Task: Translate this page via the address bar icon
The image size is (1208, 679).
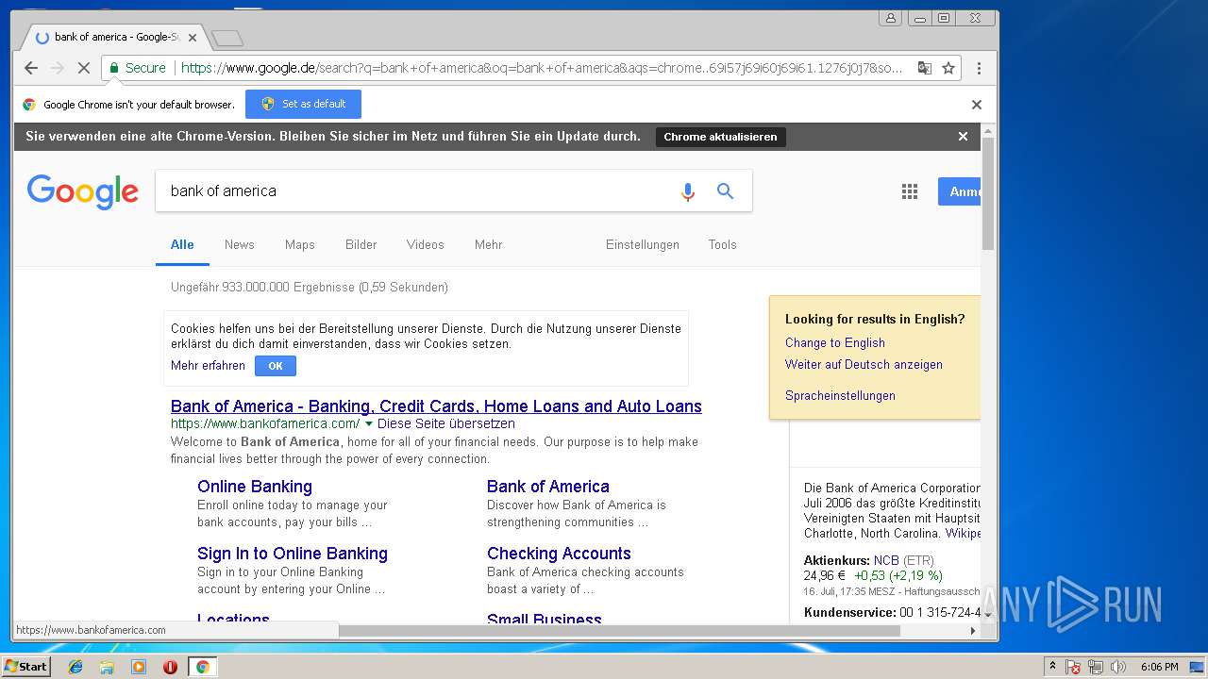Action: coord(924,68)
